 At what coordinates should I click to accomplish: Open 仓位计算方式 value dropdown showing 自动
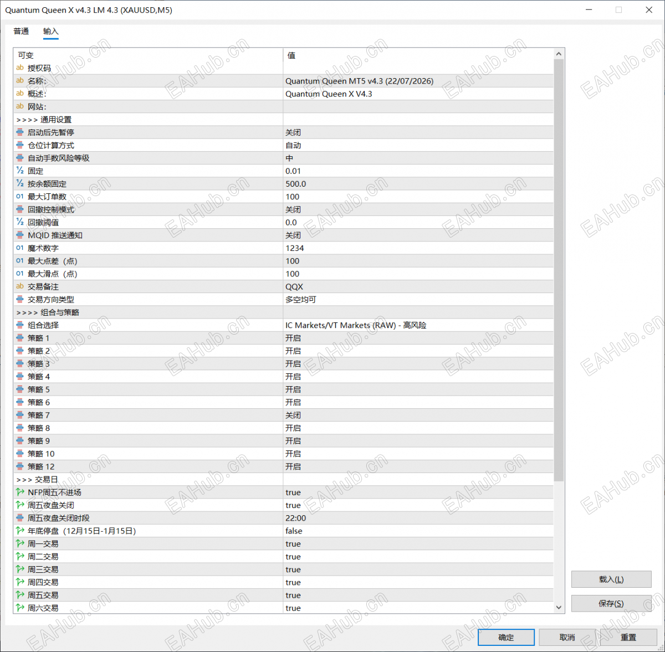click(418, 145)
